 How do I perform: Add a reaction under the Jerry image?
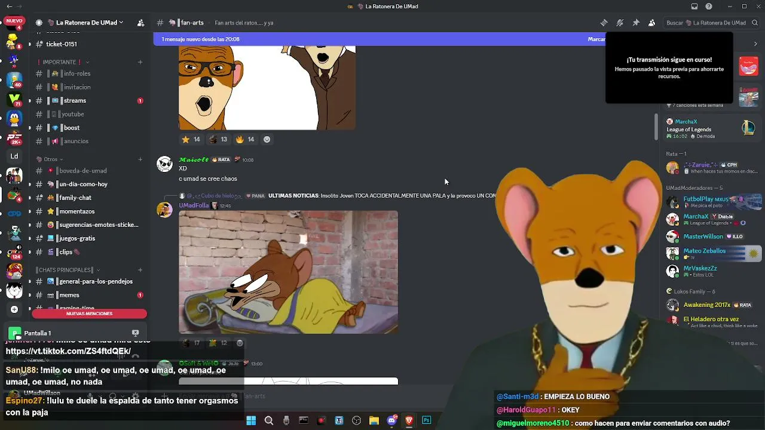tap(240, 343)
